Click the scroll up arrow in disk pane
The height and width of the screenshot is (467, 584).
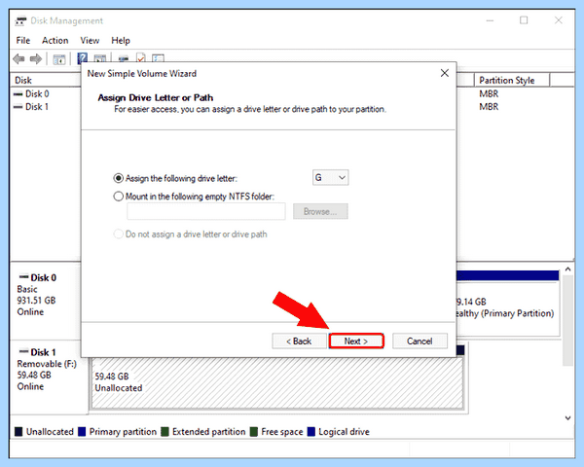tap(567, 269)
